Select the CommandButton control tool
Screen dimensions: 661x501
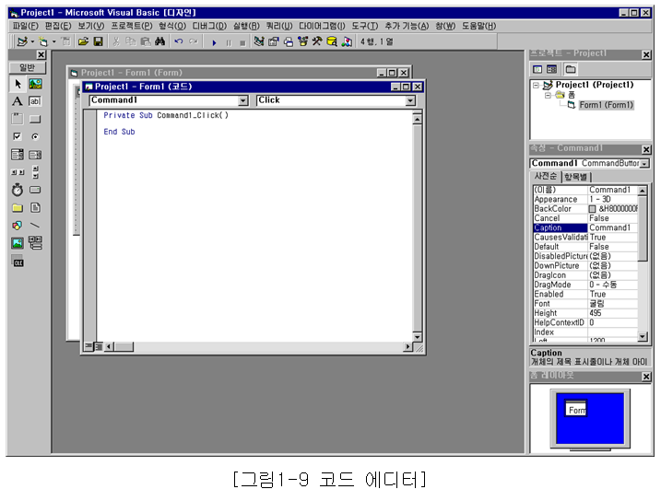tap(35, 119)
